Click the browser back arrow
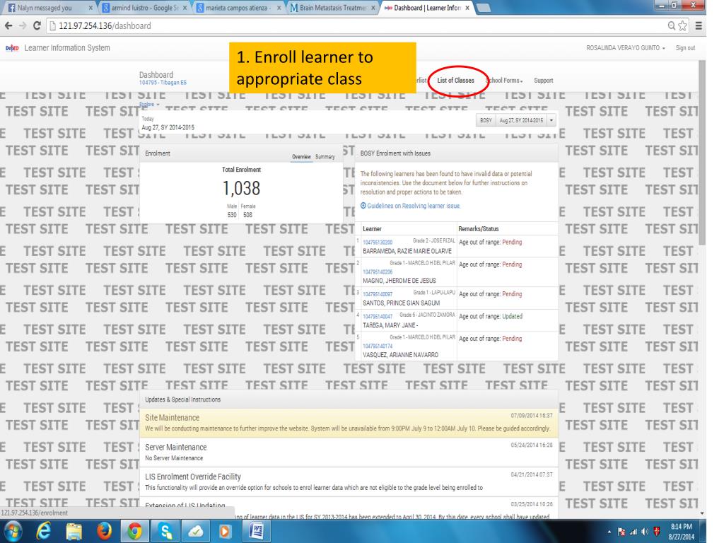Viewport: 724px width, 543px height. tap(8, 26)
